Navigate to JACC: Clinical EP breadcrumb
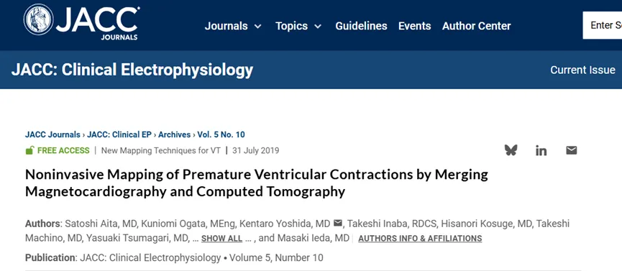The height and width of the screenshot is (271, 622). (x=119, y=134)
